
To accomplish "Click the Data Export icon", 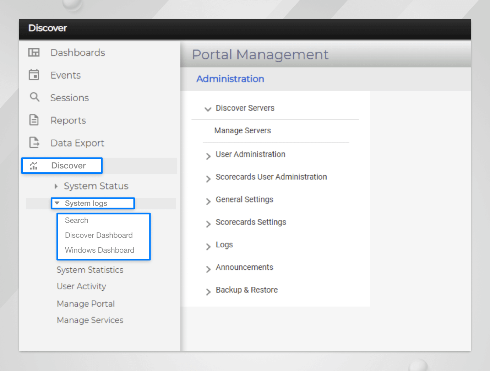I will pyautogui.click(x=34, y=143).
